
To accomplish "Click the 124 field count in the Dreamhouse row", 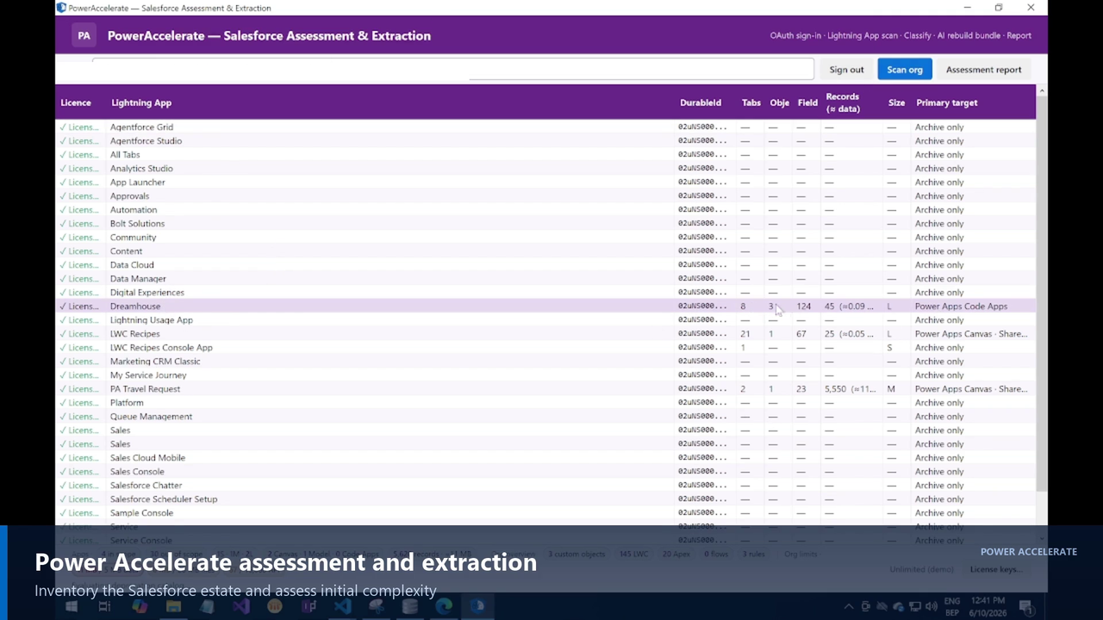I will 804,307.
